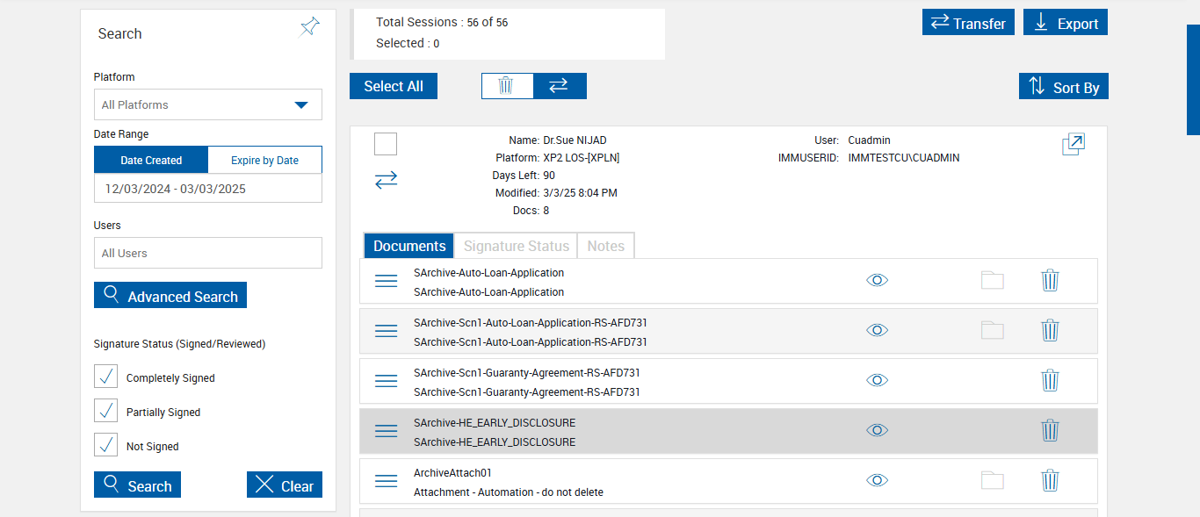Uncheck Not Signed checkbox
Screen dimensions: 1200x517
[105, 445]
